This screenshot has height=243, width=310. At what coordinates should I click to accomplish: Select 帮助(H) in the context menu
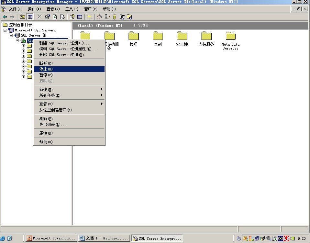tap(69, 142)
